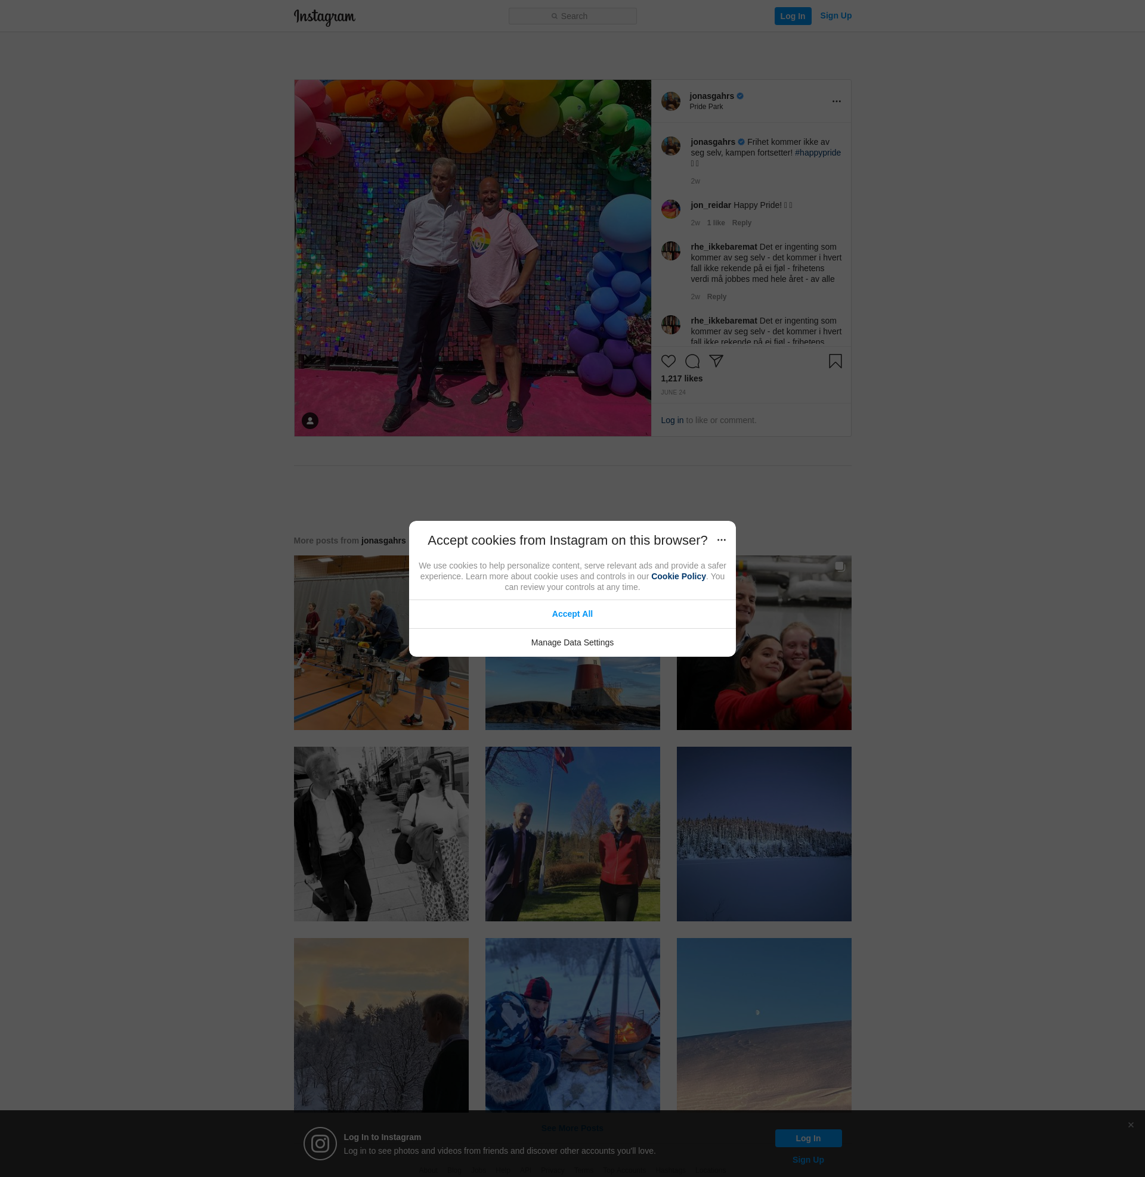Click Sign Up link in header

tap(835, 15)
